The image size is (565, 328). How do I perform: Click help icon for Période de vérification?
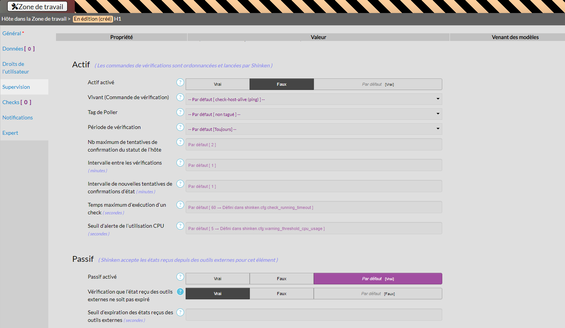180,127
